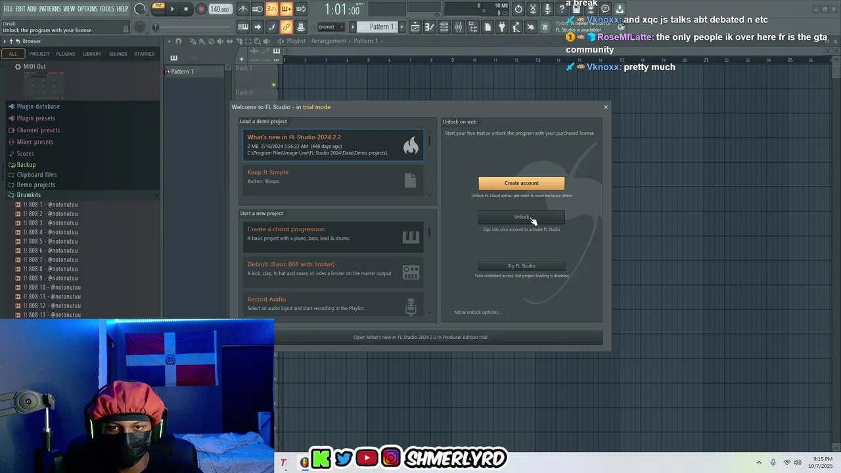The image size is (841, 473).
Task: Click the 140.000 tempo field
Action: click(x=219, y=9)
